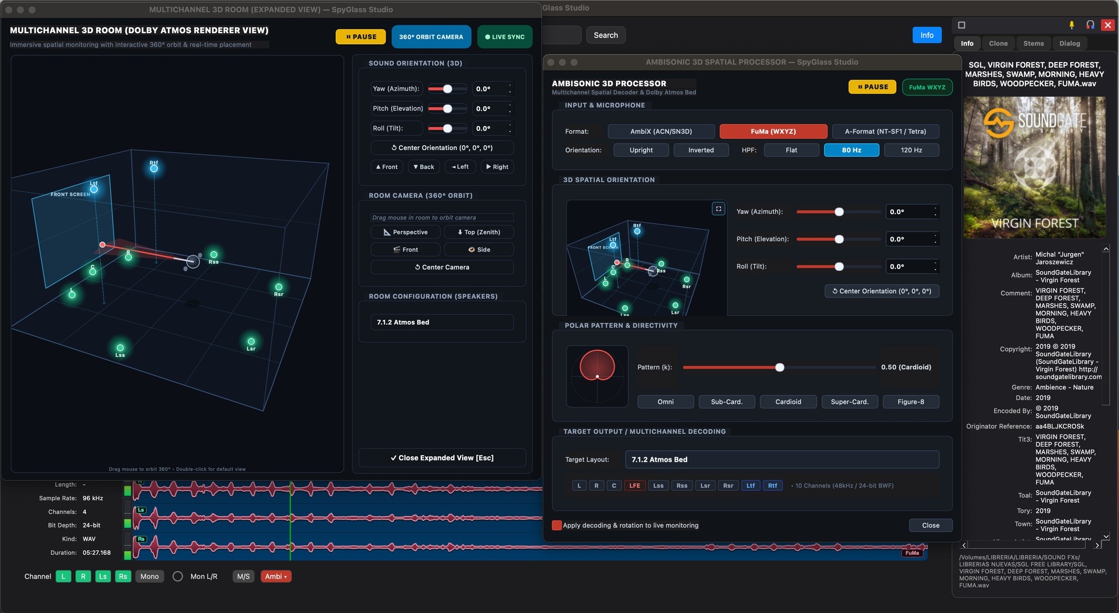Click the Ltf output channel chip
Image resolution: width=1119 pixels, height=613 pixels.
click(750, 485)
